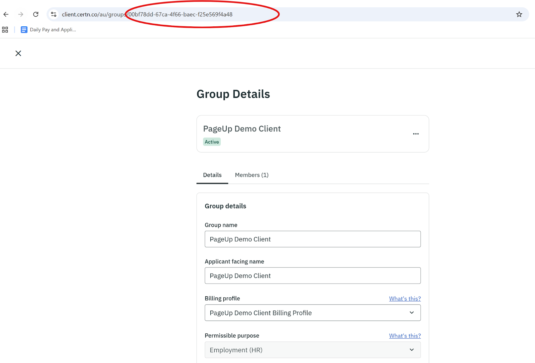The width and height of the screenshot is (535, 363).
Task: Reload the current page
Action: [36, 14]
